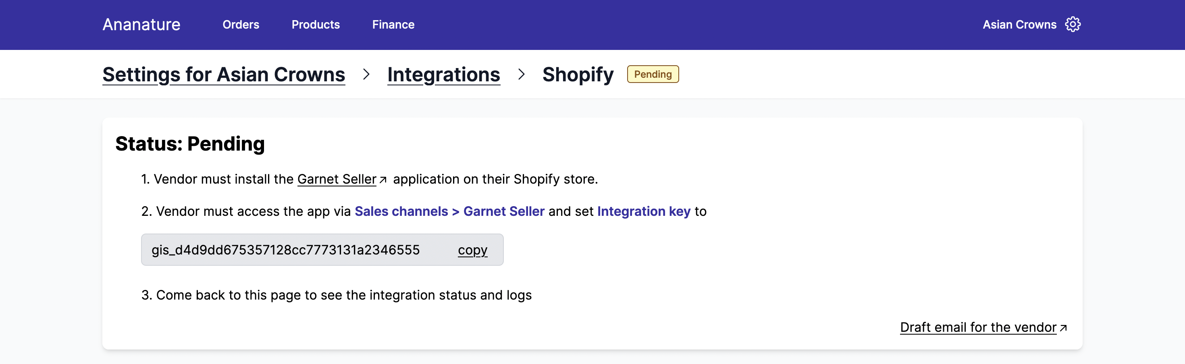The image size is (1185, 364).
Task: Click the Status: Pending heading
Action: pyautogui.click(x=190, y=143)
